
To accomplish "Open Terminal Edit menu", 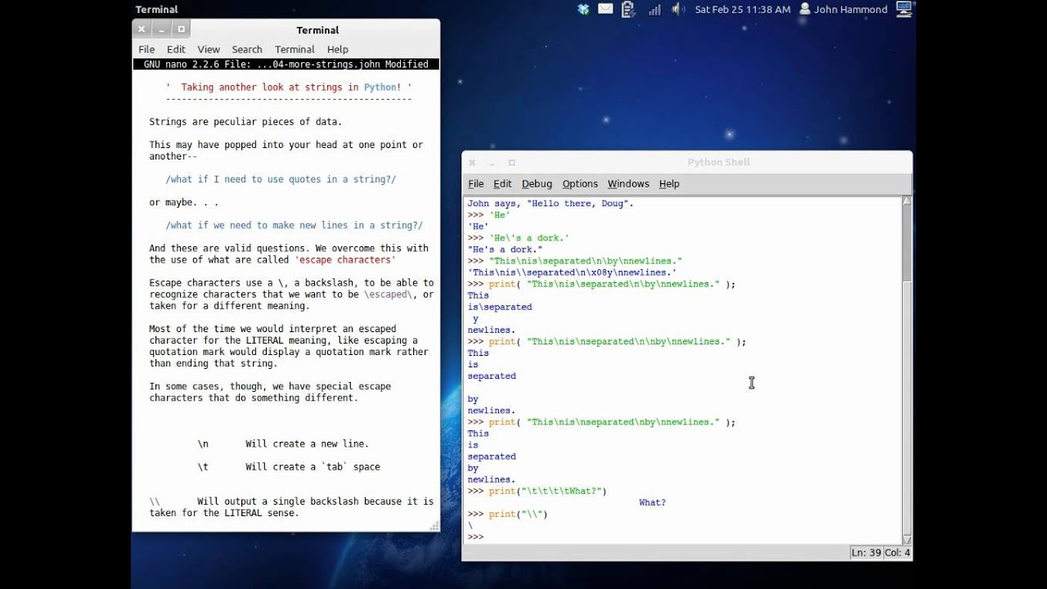I will click(176, 49).
